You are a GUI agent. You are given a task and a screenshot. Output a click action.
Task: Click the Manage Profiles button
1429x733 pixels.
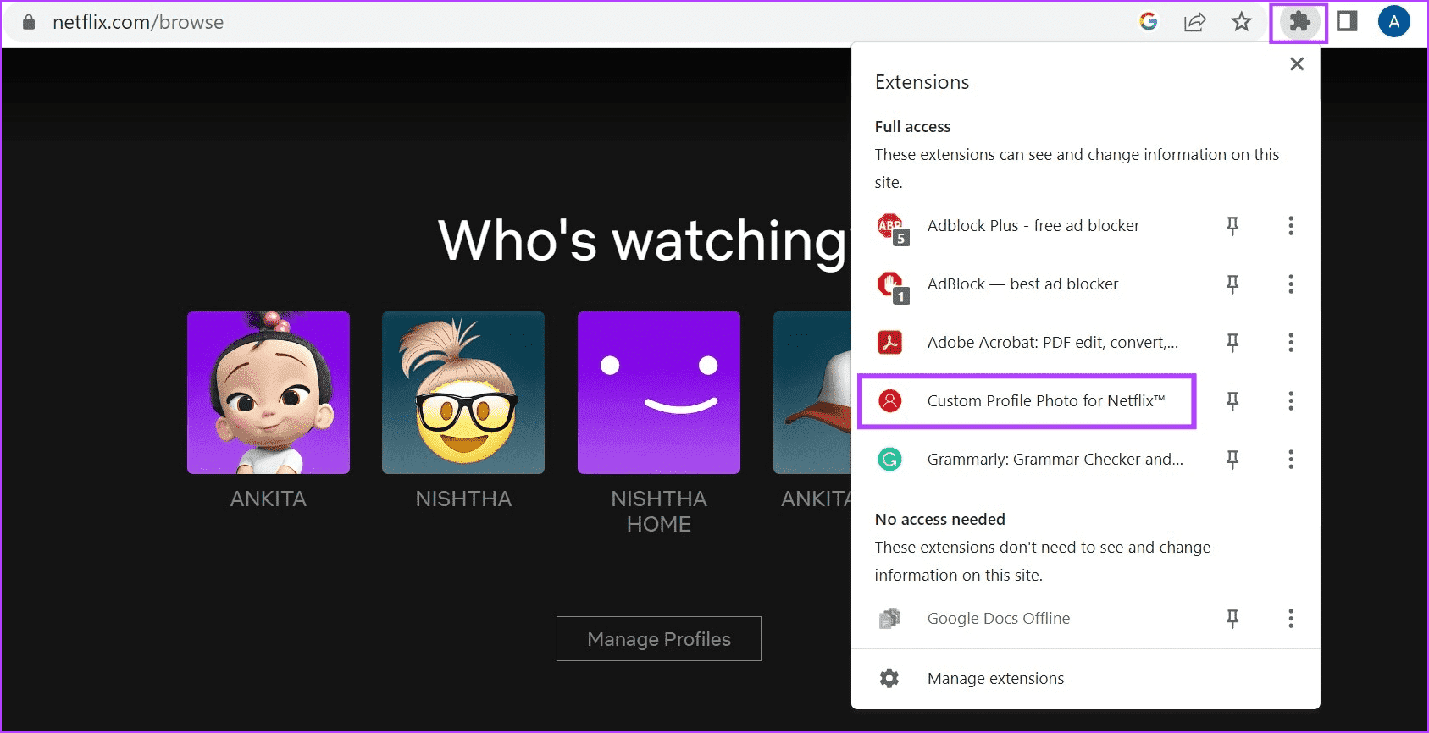click(x=659, y=639)
